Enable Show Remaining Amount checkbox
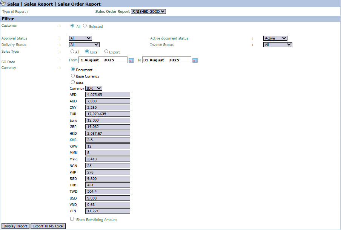This screenshot has width=341, height=230. [72, 219]
